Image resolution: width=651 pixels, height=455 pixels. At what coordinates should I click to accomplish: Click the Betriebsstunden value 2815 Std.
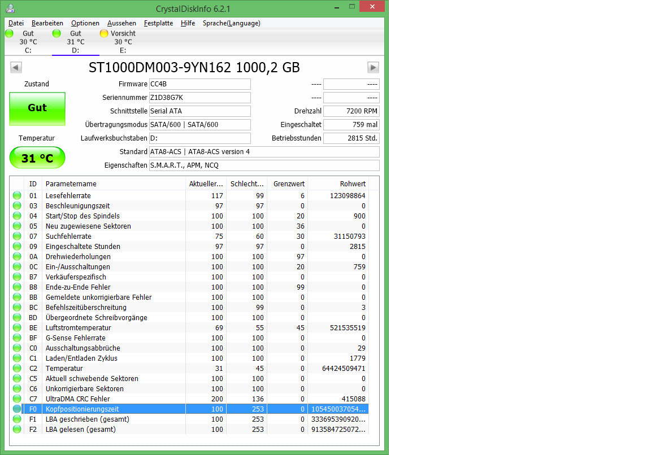click(x=351, y=138)
